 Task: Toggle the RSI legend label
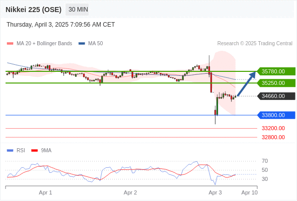pyautogui.click(x=21, y=151)
